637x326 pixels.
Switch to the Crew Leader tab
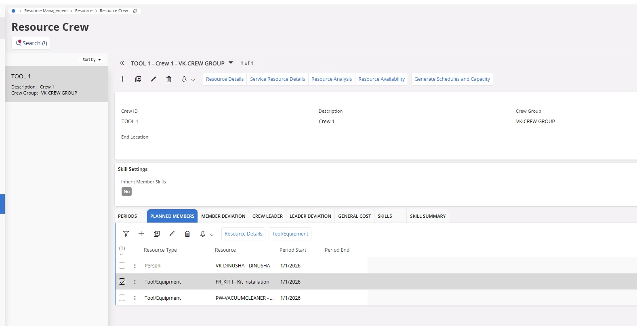tap(267, 216)
